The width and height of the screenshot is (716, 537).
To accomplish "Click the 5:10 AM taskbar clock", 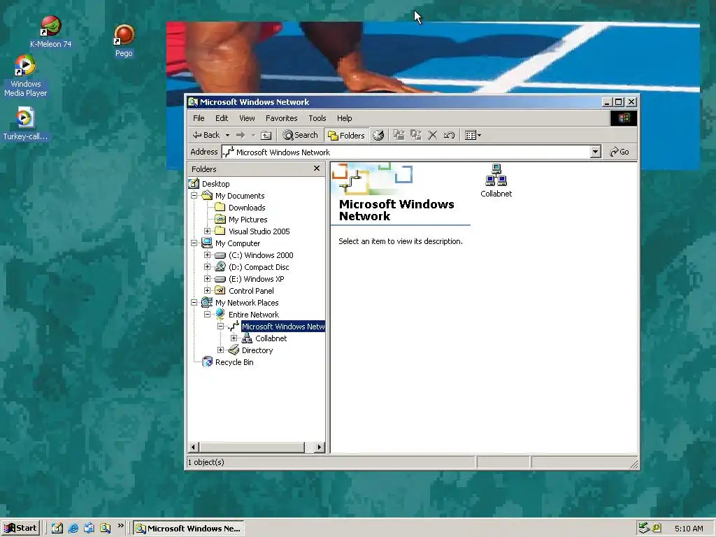I will [689, 529].
